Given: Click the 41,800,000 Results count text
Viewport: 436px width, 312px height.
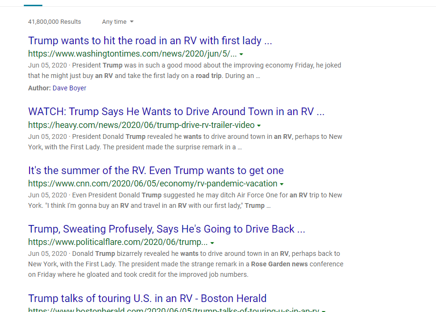Looking at the screenshot, I should [54, 22].
